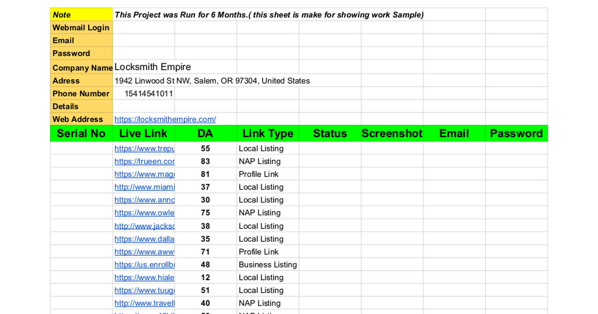Select the Web Address label cell

82,119
